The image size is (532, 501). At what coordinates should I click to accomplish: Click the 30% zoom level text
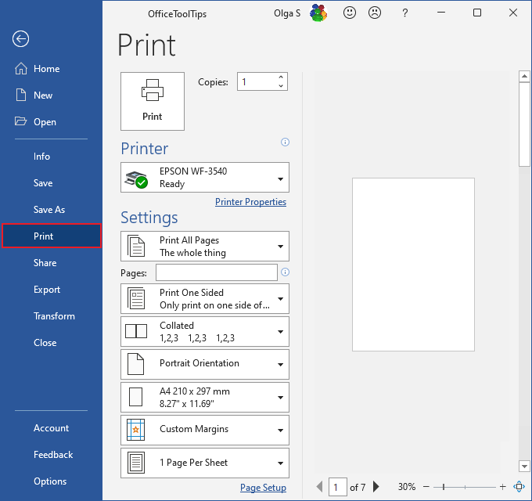click(x=407, y=487)
